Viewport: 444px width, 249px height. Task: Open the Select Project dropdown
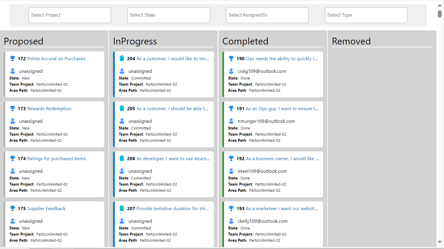tap(70, 15)
